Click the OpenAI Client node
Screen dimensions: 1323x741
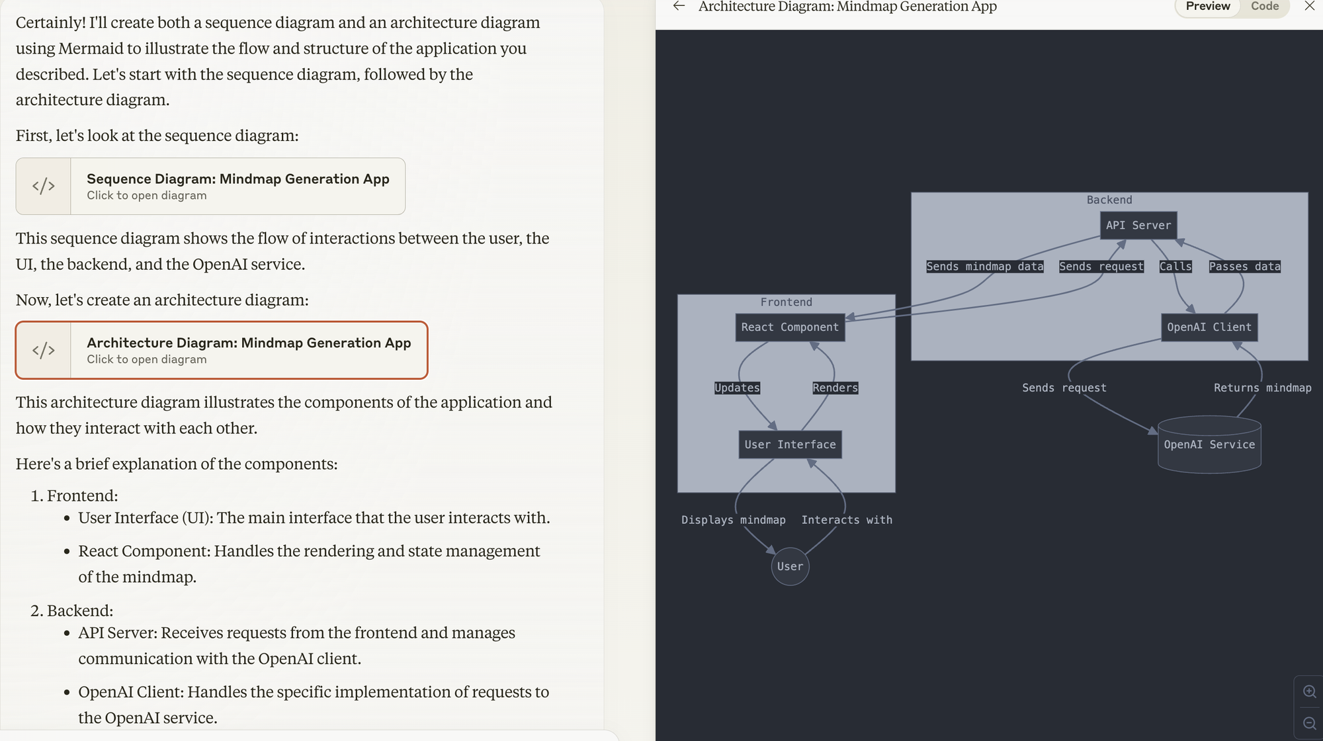[1209, 327]
